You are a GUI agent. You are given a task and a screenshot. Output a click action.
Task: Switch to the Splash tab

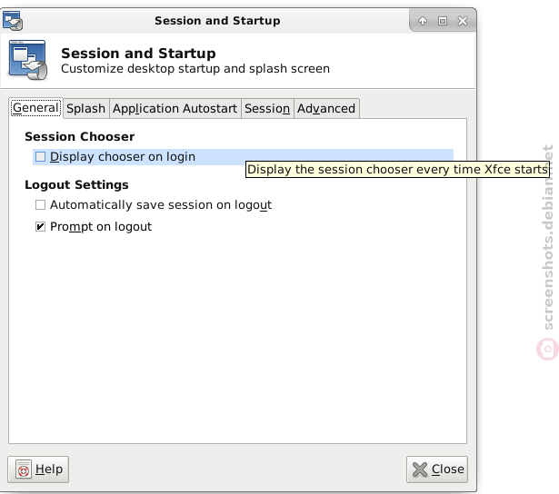pyautogui.click(x=86, y=109)
